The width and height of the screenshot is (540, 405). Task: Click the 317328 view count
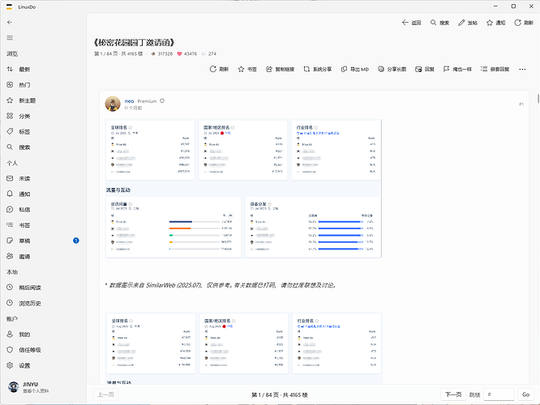[162, 53]
